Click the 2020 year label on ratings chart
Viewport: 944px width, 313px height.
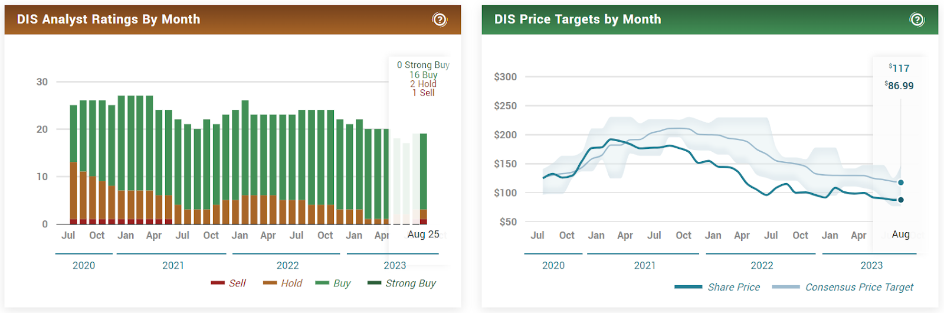point(84,266)
